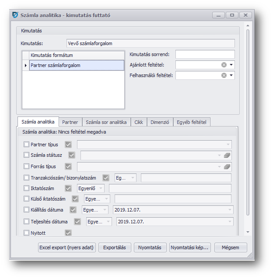
Task: Enable the Partner típus checkbox
Action: pyautogui.click(x=26, y=144)
